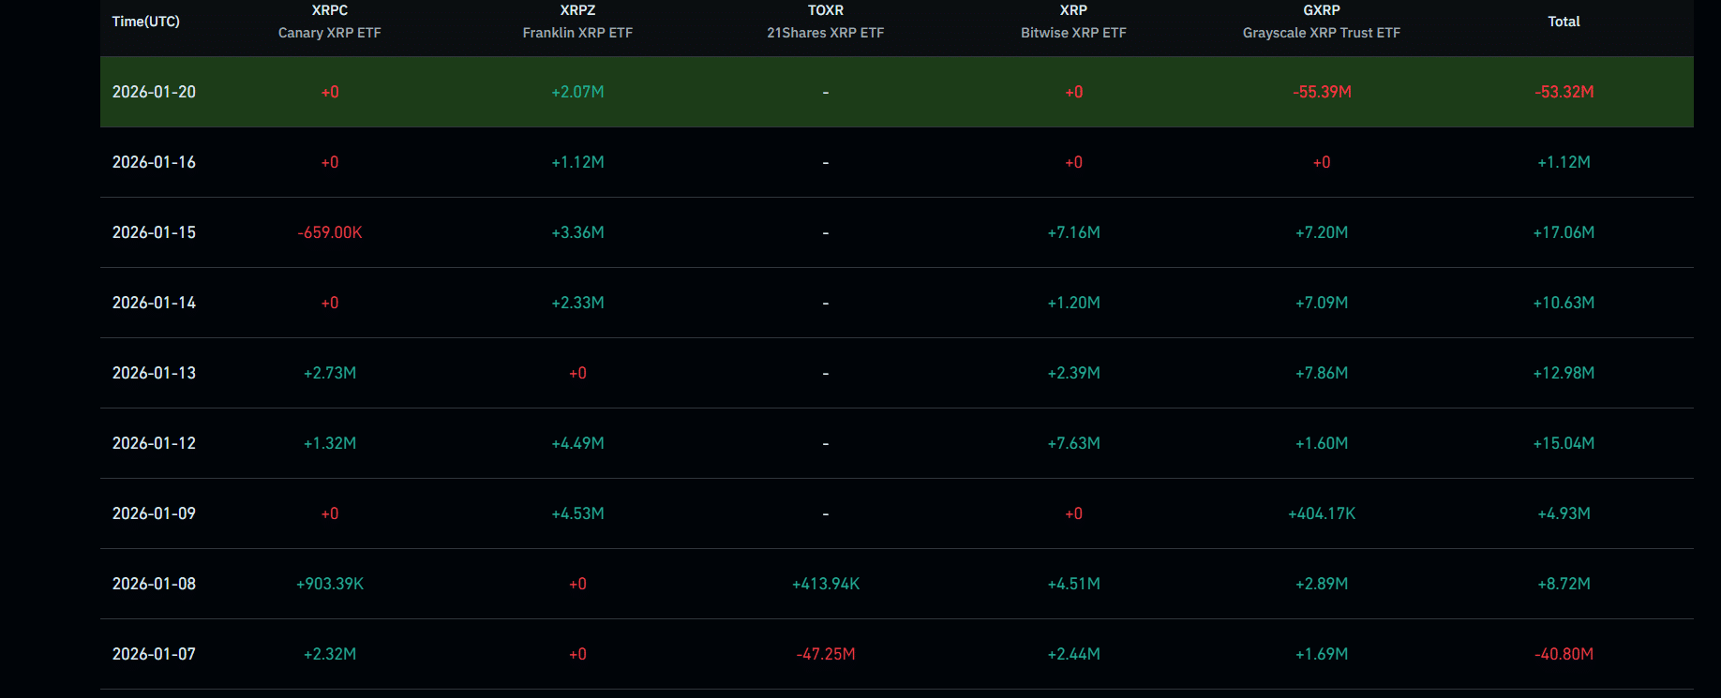This screenshot has height=698, width=1721.
Task: Select the +903.39K Canary inflow cell
Action: click(330, 584)
